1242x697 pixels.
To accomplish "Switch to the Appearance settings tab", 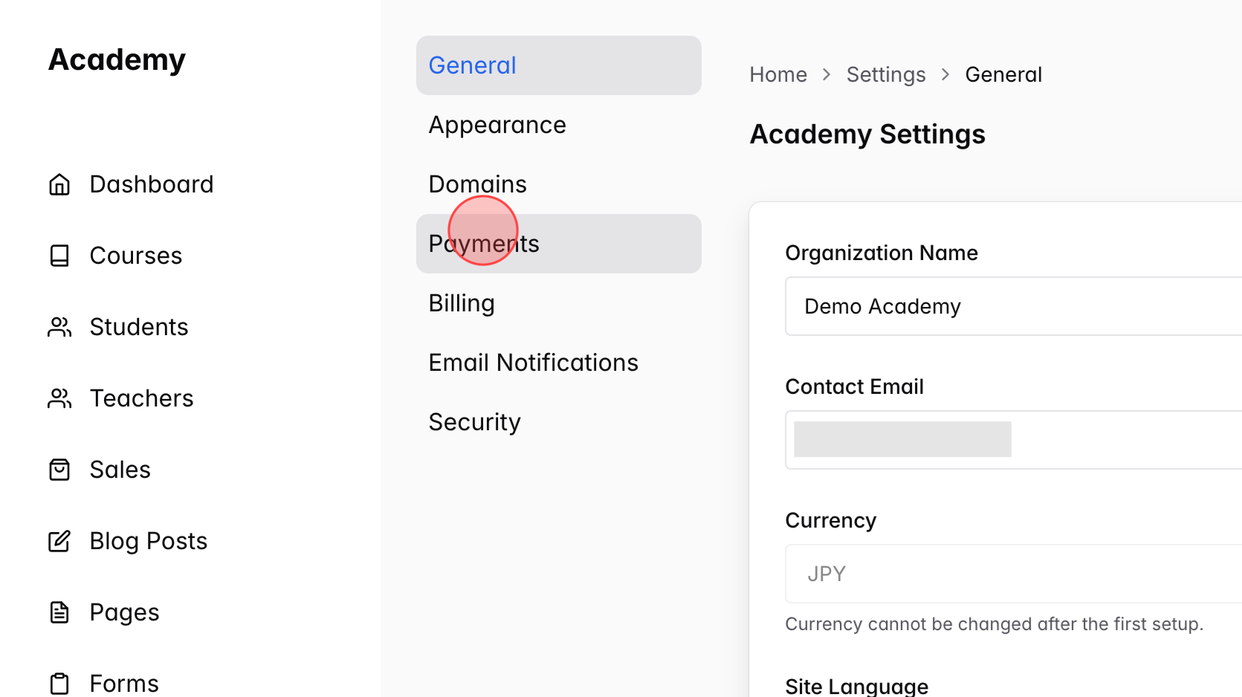I will pos(497,124).
